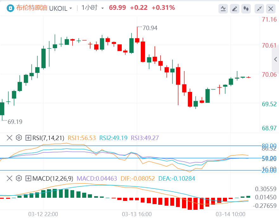This screenshot has height=219, width=279.
Task: Click the 69.52 price axis label
Action: (x=269, y=104)
